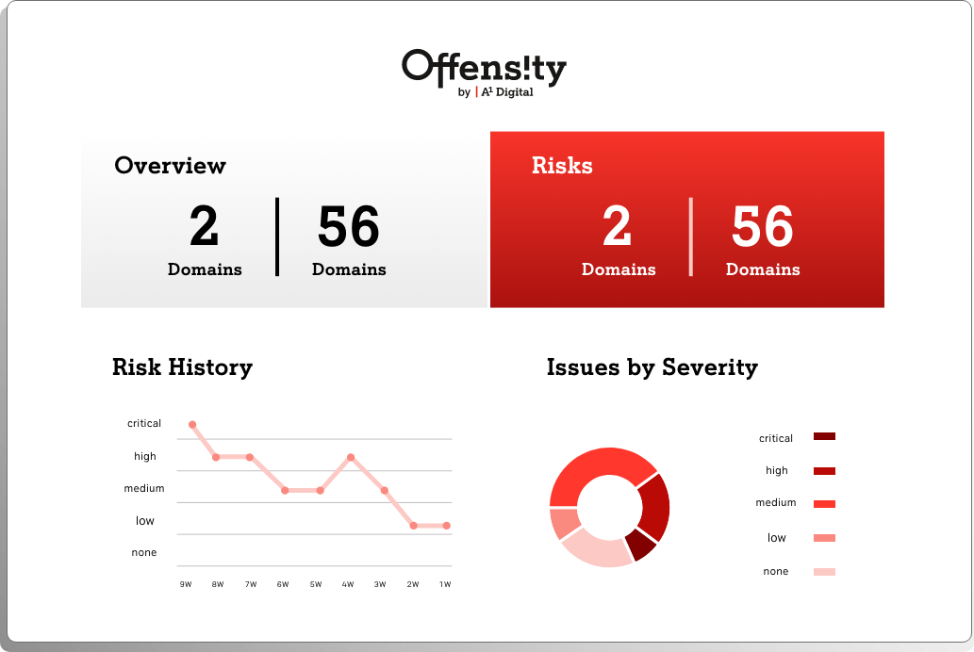Screen dimensions: 974x652
Task: Click the 7W data point on Risk History
Action: pos(250,457)
